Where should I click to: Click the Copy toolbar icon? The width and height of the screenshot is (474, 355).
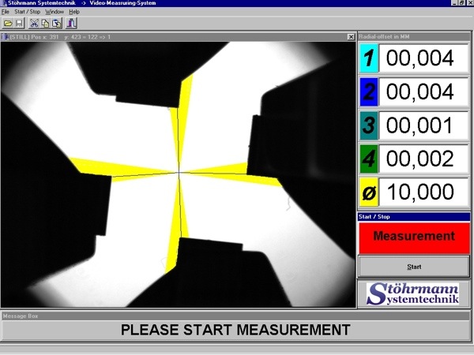point(45,24)
